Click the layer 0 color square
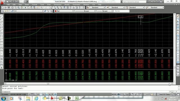 [x=14, y=11]
